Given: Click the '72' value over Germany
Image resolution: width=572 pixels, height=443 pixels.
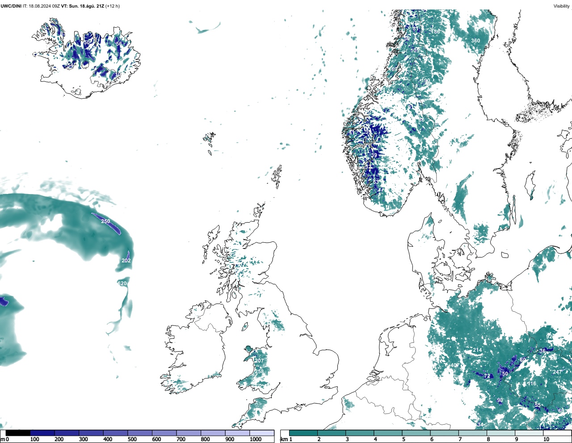Looking at the screenshot, I should coord(487,376).
